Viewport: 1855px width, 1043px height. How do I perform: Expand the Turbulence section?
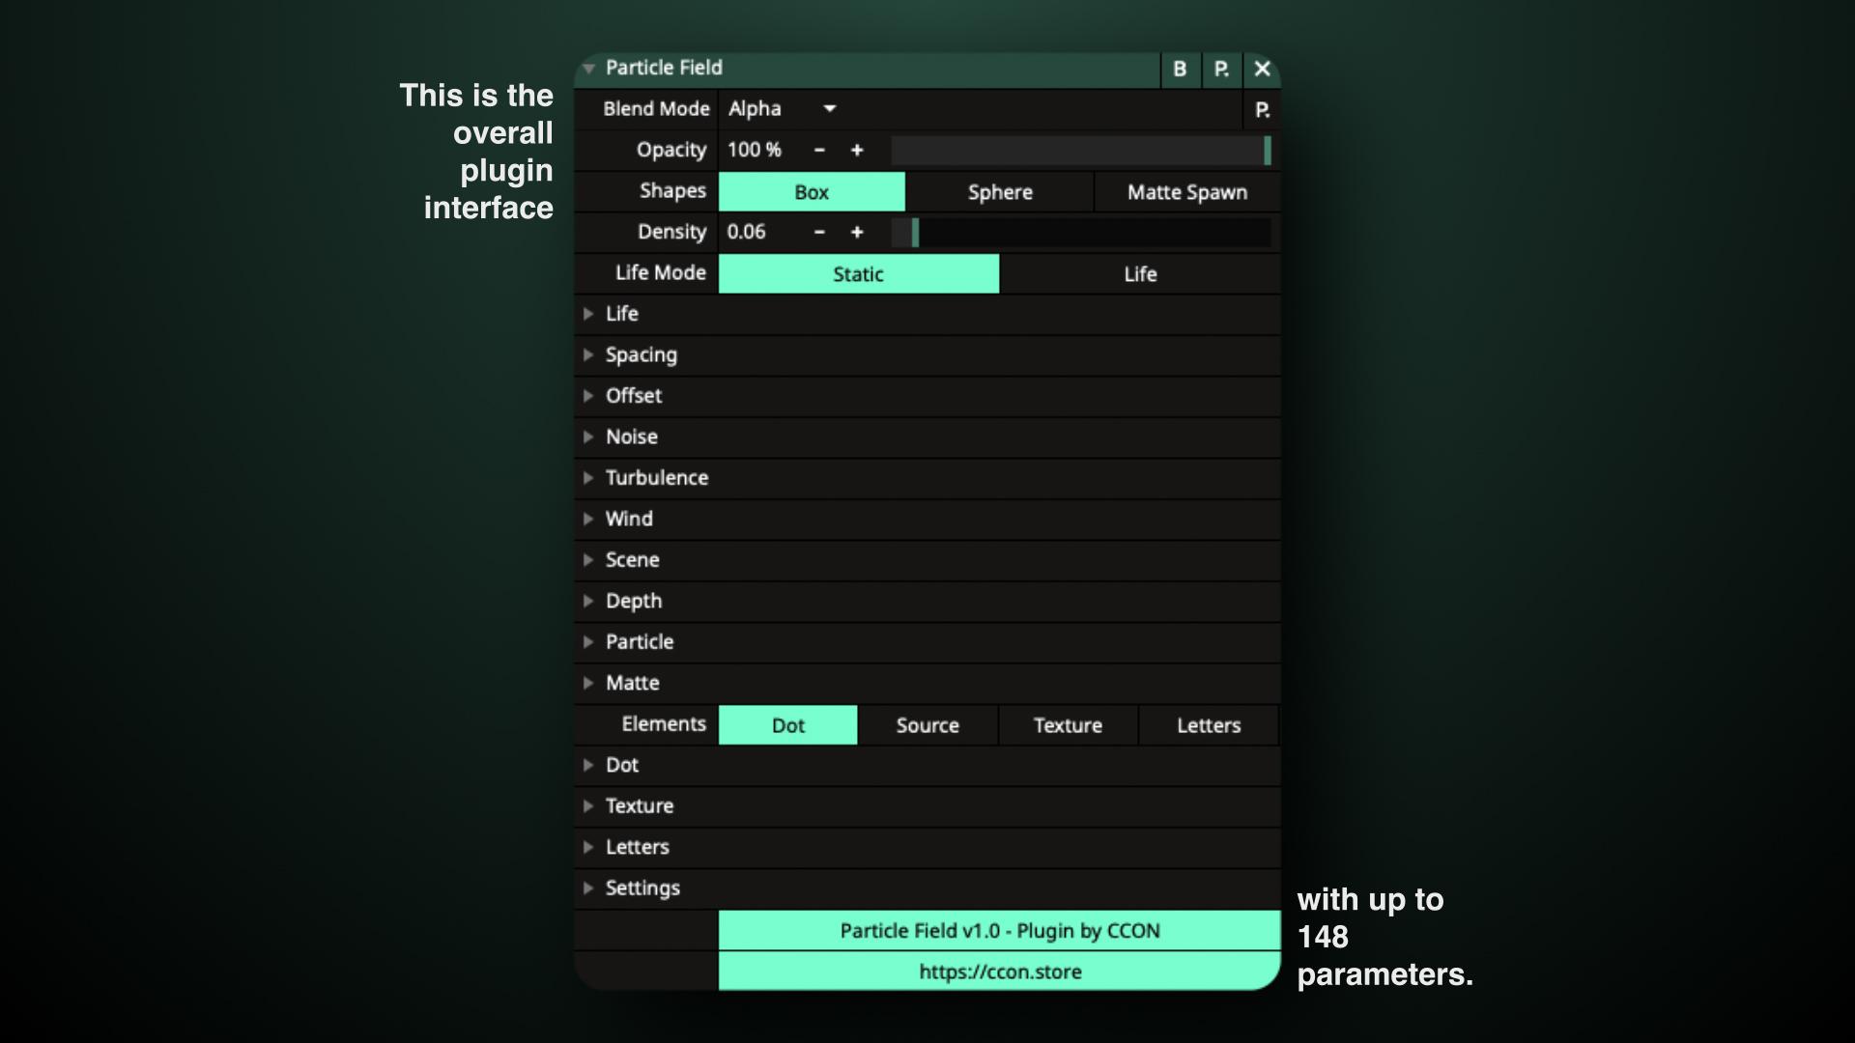click(x=927, y=478)
